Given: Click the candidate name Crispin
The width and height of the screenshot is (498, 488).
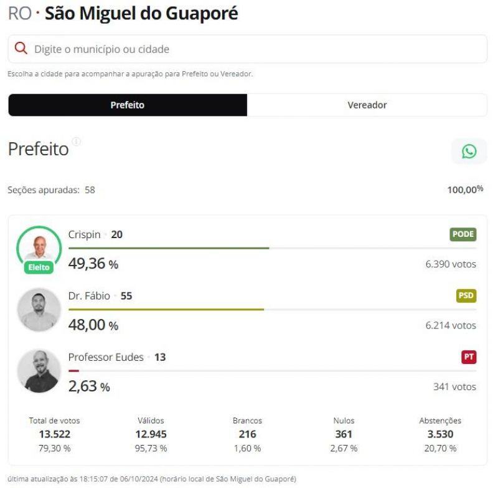Looking at the screenshot, I should click(83, 234).
